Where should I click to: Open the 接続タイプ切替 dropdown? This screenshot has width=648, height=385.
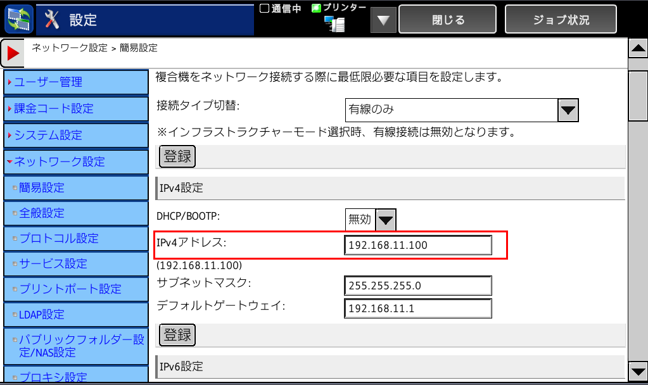pyautogui.click(x=568, y=110)
